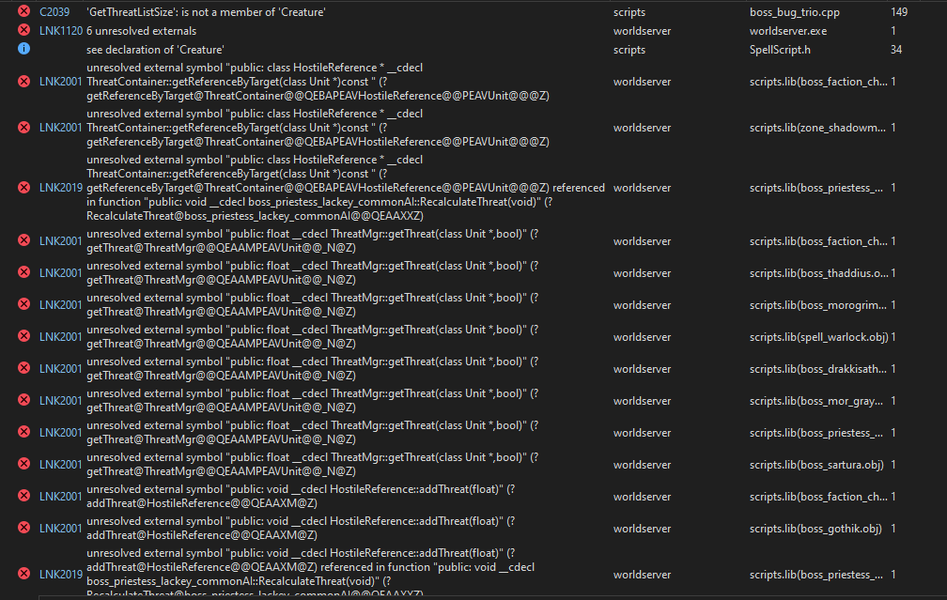This screenshot has height=600, width=947.
Task: Click file scripts.lib(boss_mor_gray...
Action: tap(815, 401)
